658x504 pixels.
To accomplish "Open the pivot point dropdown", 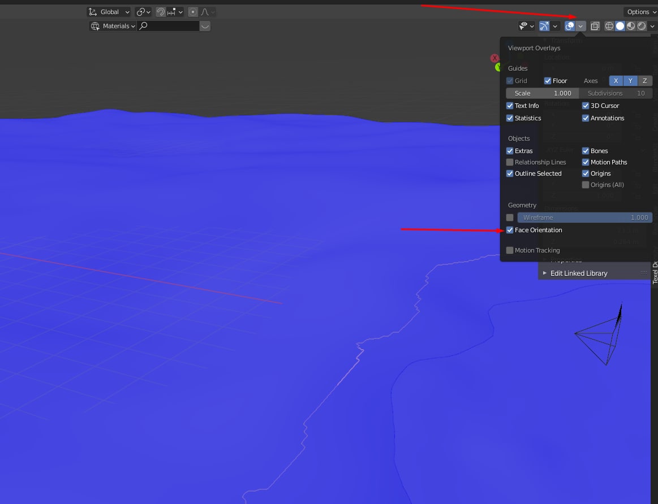I will pos(143,12).
